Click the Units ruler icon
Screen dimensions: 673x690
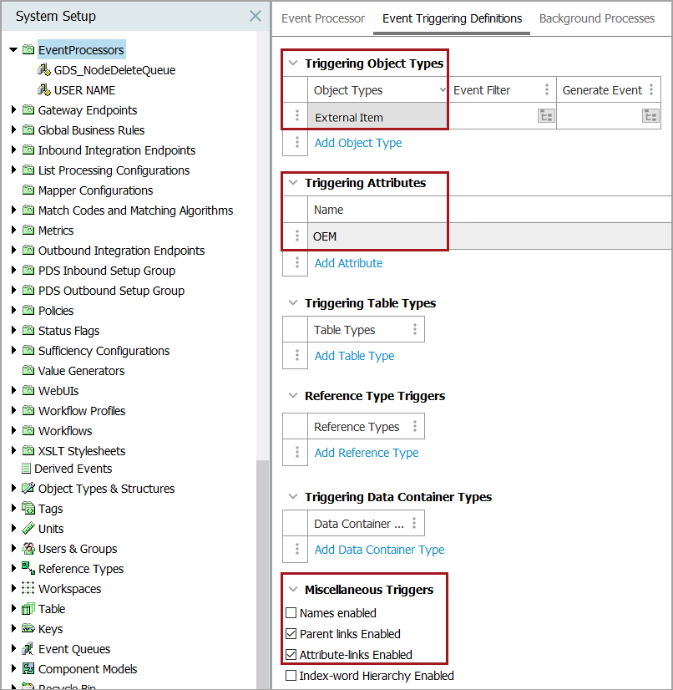point(28,529)
